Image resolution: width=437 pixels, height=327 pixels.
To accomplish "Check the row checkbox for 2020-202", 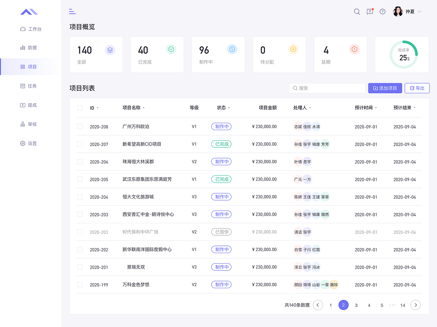I will coord(80,249).
